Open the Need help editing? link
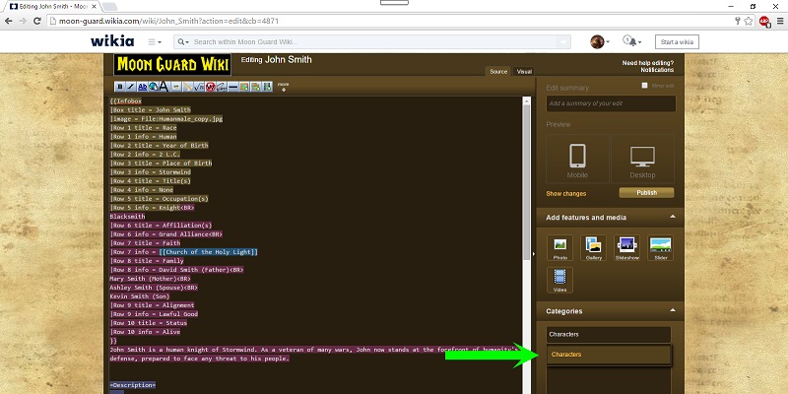 click(x=648, y=63)
